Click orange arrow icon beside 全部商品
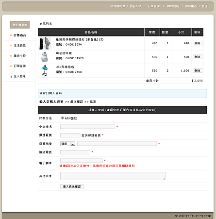This screenshot has width=216, height=219. point(11,35)
